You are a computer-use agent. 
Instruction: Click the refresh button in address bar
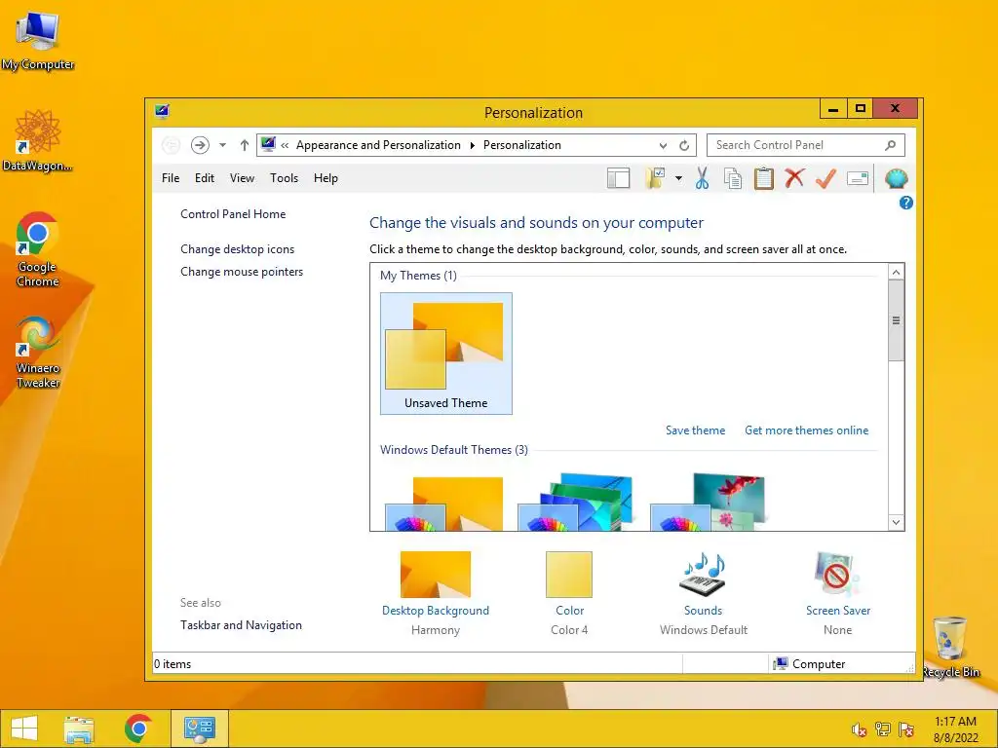click(684, 146)
